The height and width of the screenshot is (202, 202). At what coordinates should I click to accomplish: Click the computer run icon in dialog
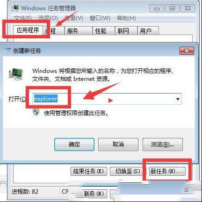click(x=16, y=74)
